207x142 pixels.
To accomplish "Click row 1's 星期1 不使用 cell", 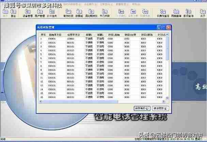I will coord(89,39).
